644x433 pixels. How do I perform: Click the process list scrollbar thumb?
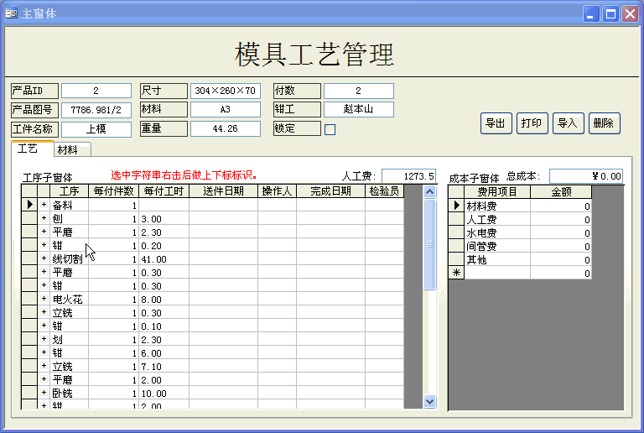430,243
